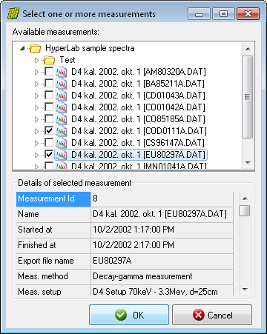Screen dimensions: 267x334
Task: Select row 'D4 kal. 2002. okt. 1 [AM80320A.DAT]'
Action: tap(139, 72)
